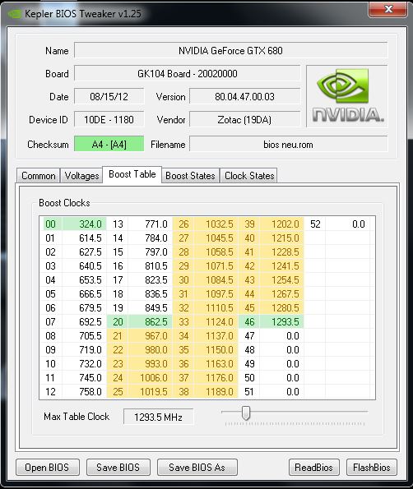Select boost clock value 614.5

[x=84, y=238]
